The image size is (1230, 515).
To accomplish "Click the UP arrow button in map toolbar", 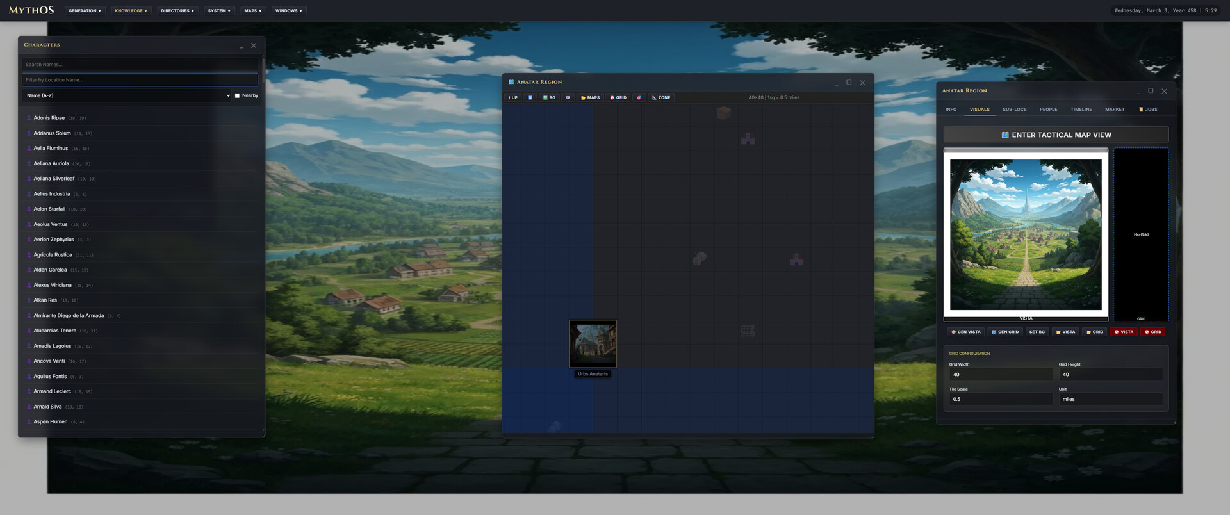I will 512,98.
